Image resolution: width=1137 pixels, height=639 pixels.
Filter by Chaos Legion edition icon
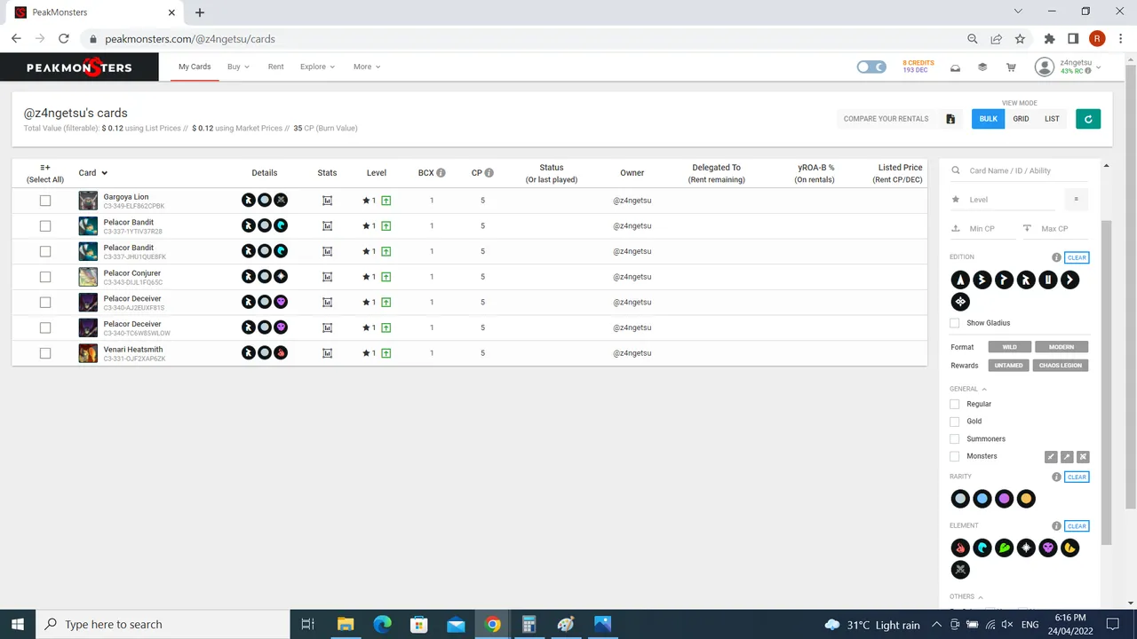coord(960,303)
